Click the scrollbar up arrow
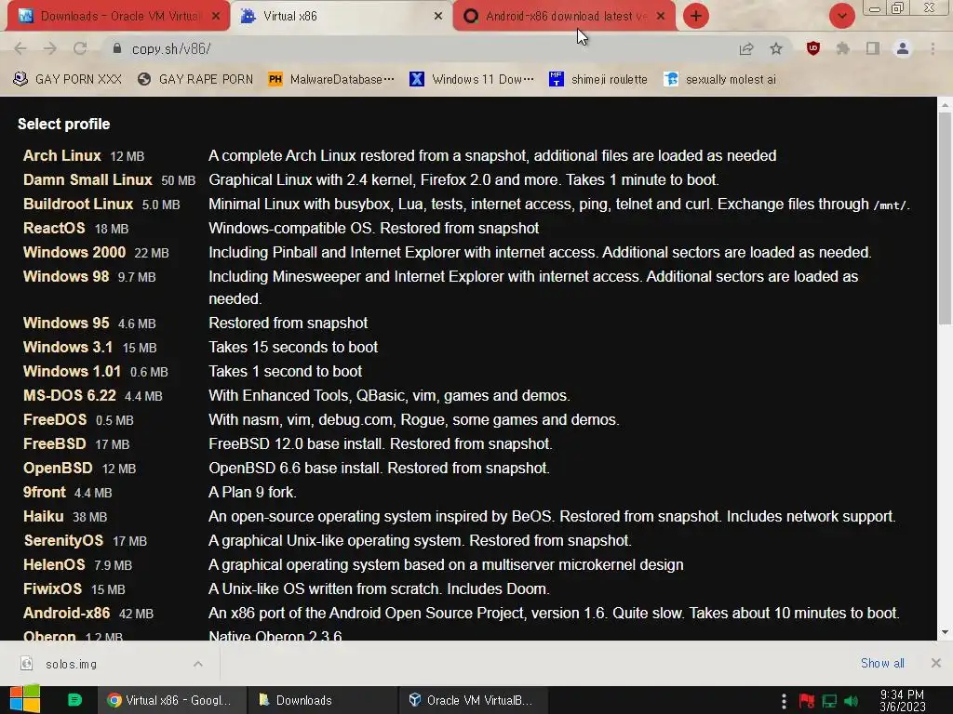 (x=945, y=105)
